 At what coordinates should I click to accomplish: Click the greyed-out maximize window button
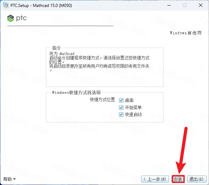tap(184, 5)
